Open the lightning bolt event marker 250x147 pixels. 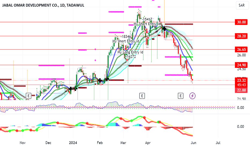coord(192,96)
